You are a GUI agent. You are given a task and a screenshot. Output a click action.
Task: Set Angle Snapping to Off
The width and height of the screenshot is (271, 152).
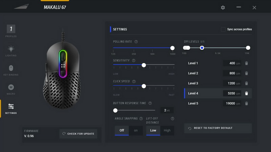coord(122,130)
